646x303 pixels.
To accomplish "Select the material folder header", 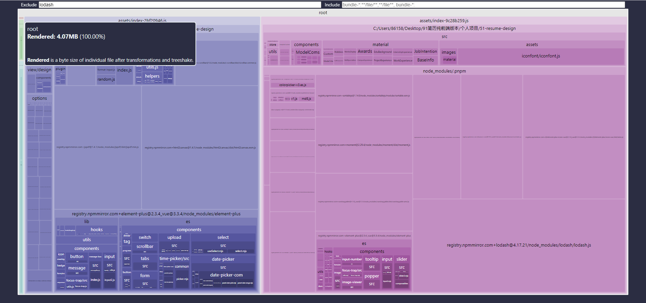I will tap(381, 45).
